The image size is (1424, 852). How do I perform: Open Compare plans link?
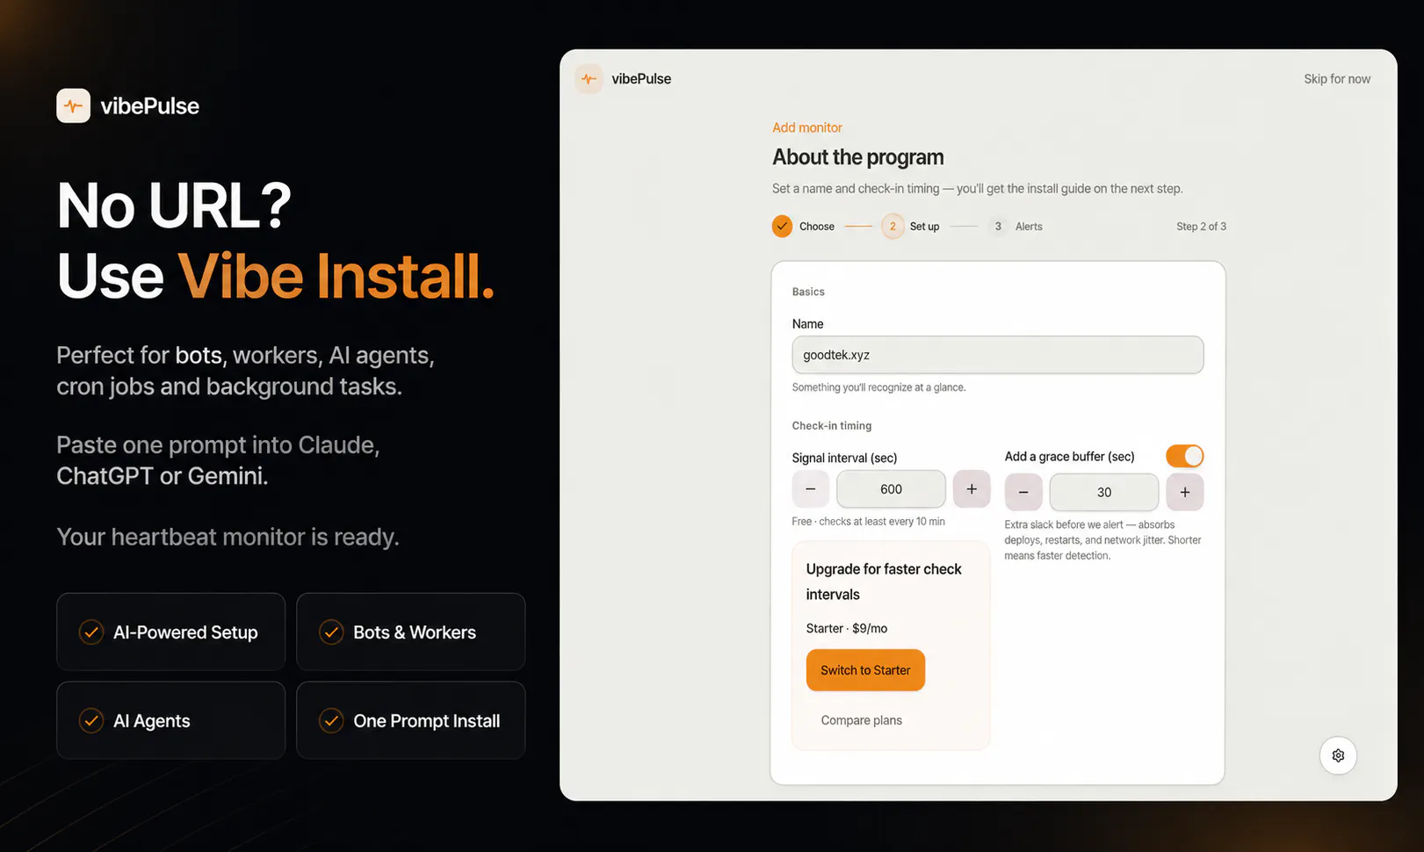[862, 720]
